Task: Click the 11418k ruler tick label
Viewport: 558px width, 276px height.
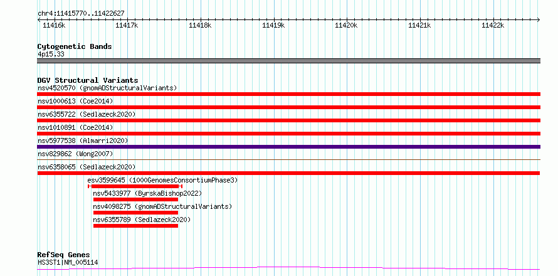Action: coord(201,25)
